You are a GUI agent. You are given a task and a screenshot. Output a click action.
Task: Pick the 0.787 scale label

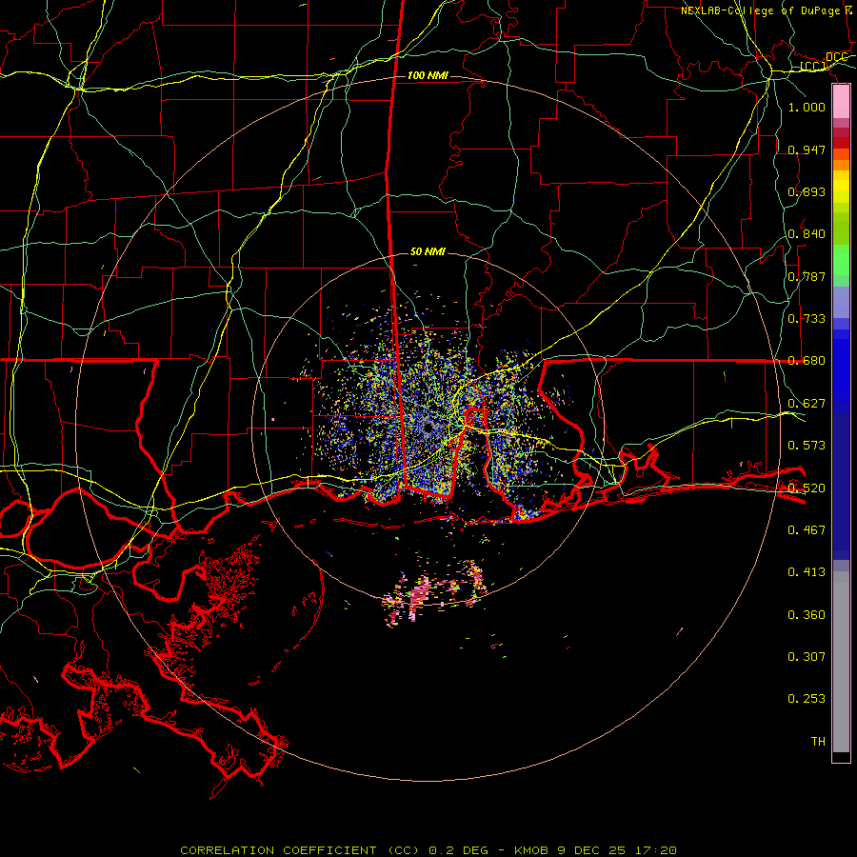click(x=807, y=276)
